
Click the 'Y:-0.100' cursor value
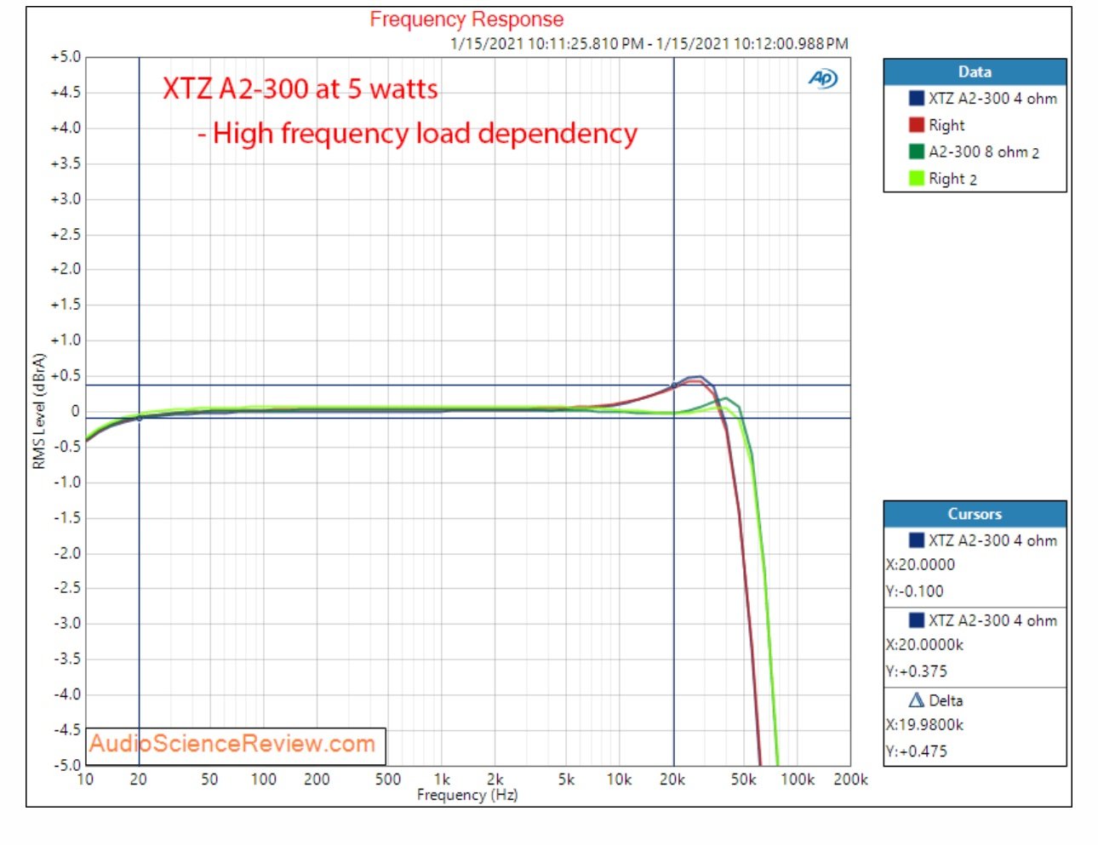click(915, 591)
